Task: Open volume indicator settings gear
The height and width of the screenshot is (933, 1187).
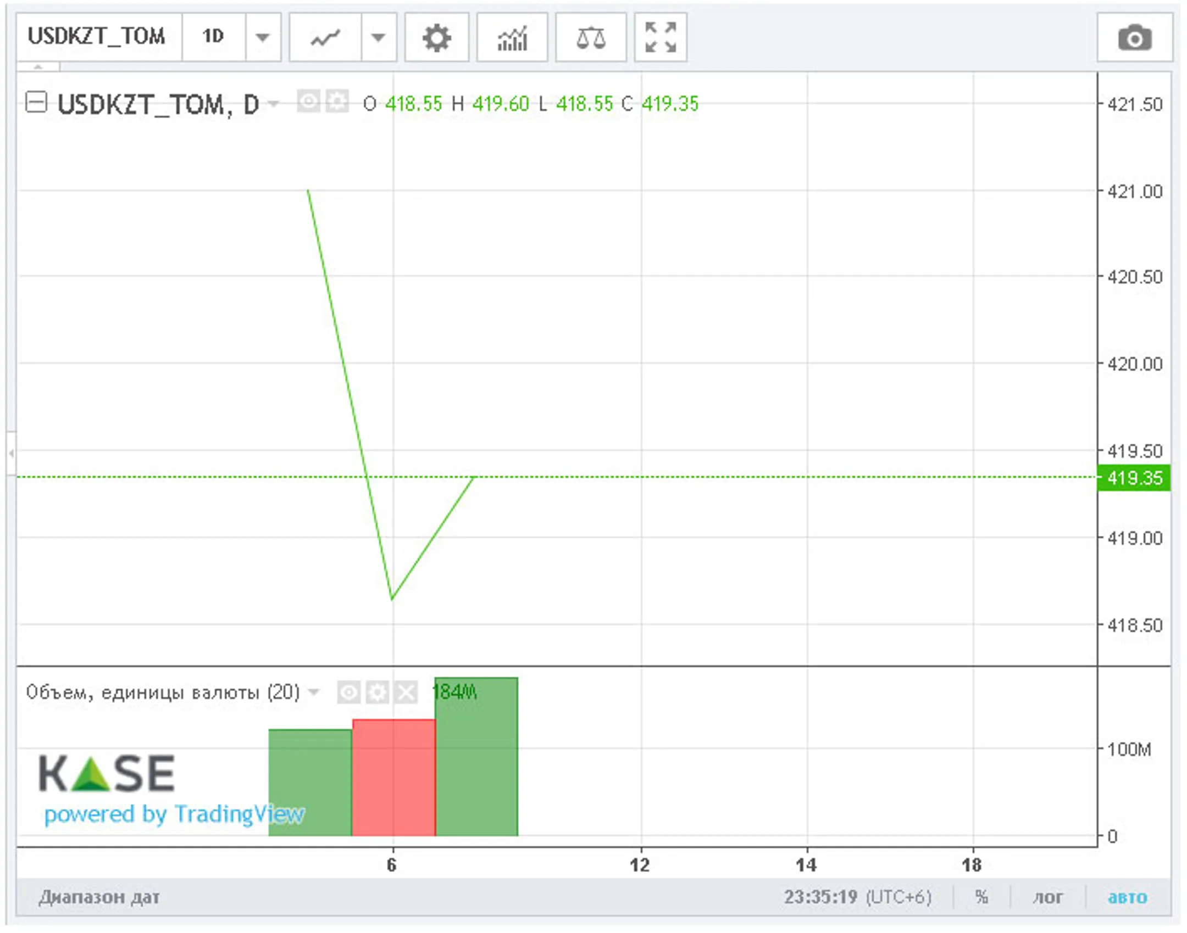Action: (378, 692)
